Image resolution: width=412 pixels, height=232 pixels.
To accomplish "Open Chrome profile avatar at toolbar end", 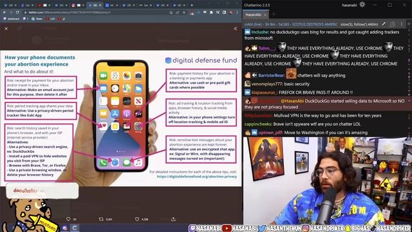I will [230, 12].
